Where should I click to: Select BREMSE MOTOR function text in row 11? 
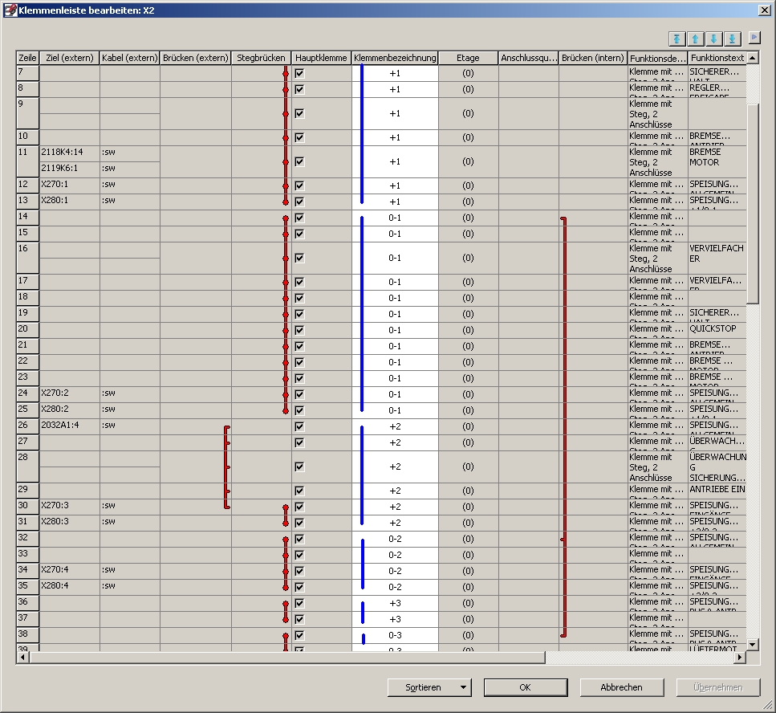[x=717, y=161]
